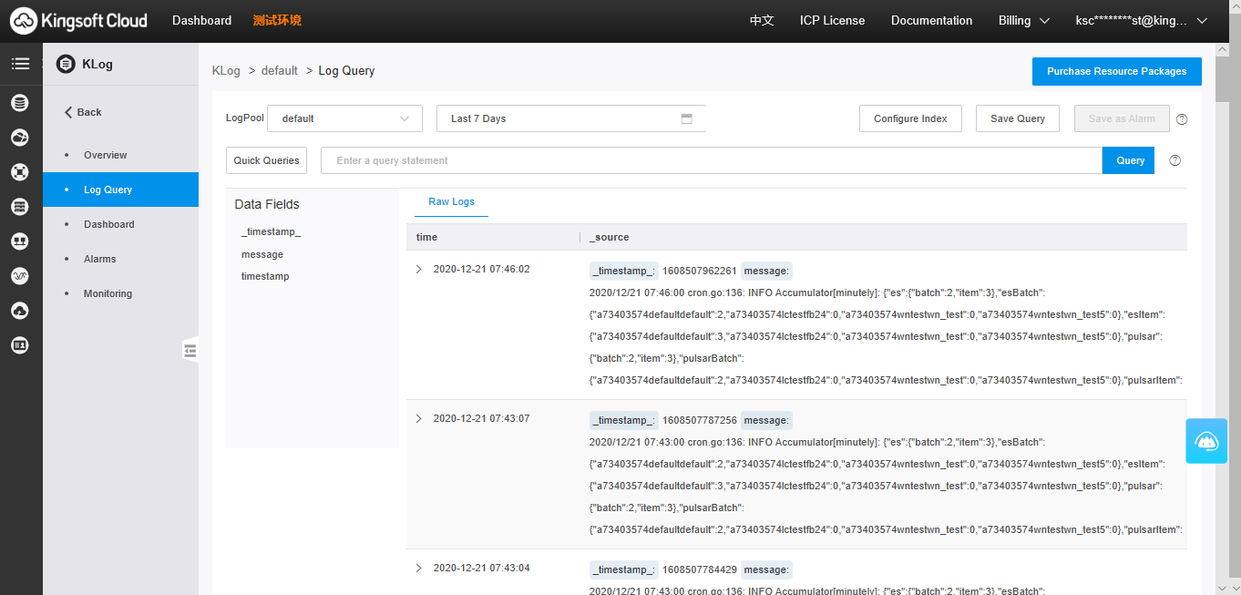Open the Last 7 Days time range selector
The image size is (1241, 595).
(x=571, y=118)
